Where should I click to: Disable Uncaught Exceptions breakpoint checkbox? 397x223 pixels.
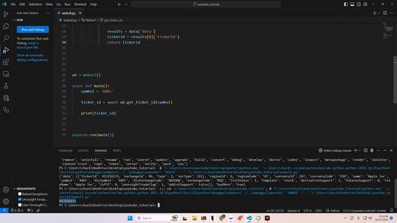coord(20,199)
